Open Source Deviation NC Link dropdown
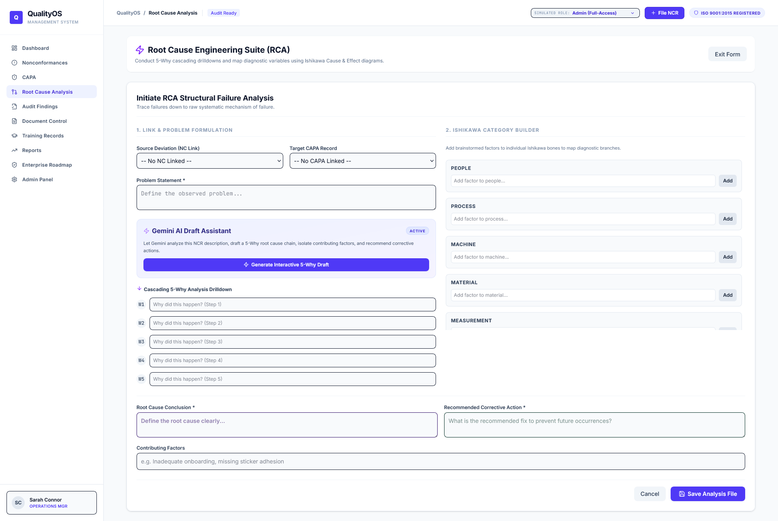The width and height of the screenshot is (778, 521). (x=210, y=161)
